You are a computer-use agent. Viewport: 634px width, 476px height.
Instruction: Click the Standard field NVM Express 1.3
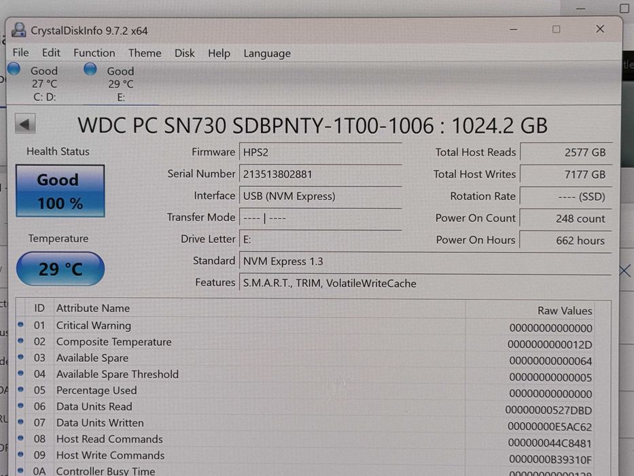(x=425, y=262)
